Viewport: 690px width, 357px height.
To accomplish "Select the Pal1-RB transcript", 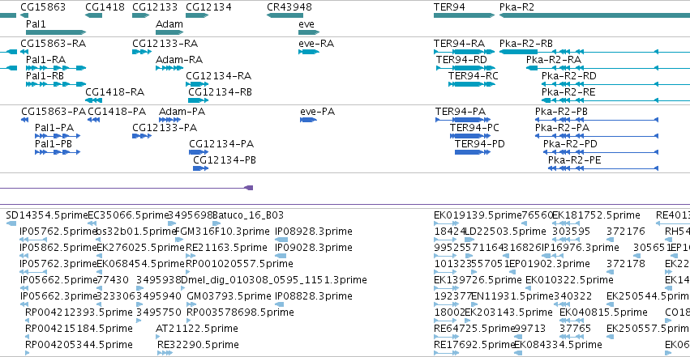I will click(x=56, y=84).
